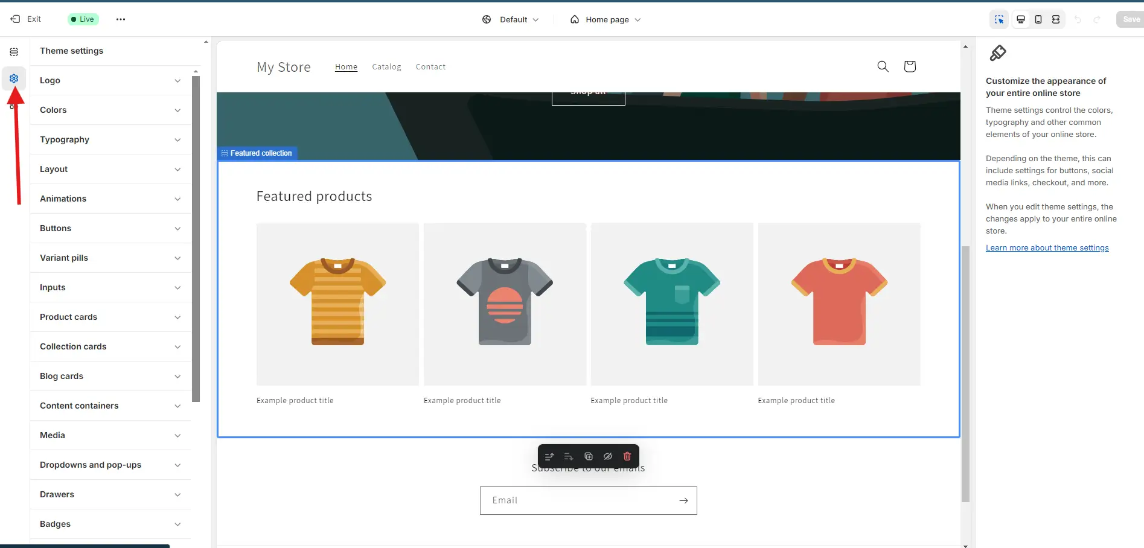Expand the Media settings
Screen dimensions: 1144x548
coord(110,435)
